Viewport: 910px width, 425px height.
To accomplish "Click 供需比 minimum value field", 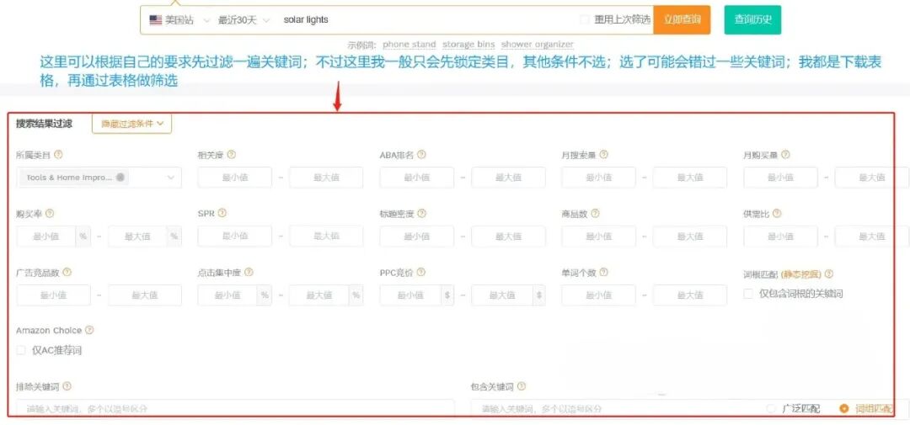I will 780,236.
